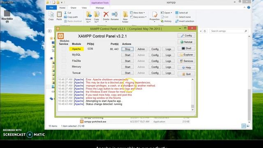Open Apache Admin page
Screen dimensions: 263x148
pyautogui.click(x=141, y=49)
